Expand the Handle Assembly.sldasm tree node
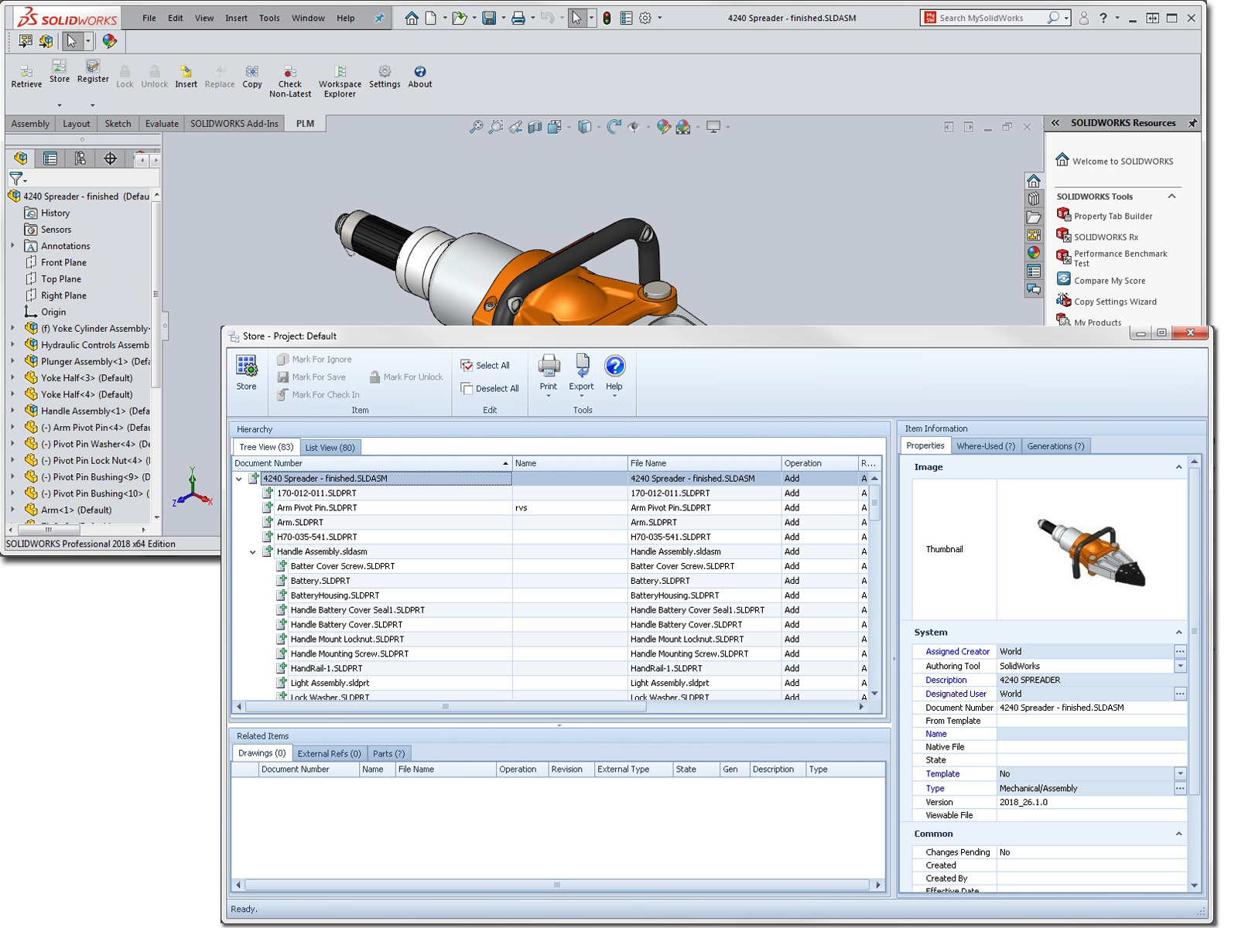 pos(251,551)
